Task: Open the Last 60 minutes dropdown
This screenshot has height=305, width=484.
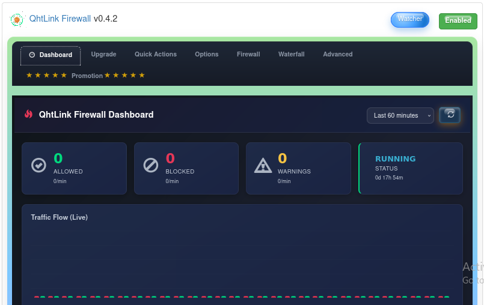Action: click(x=400, y=115)
